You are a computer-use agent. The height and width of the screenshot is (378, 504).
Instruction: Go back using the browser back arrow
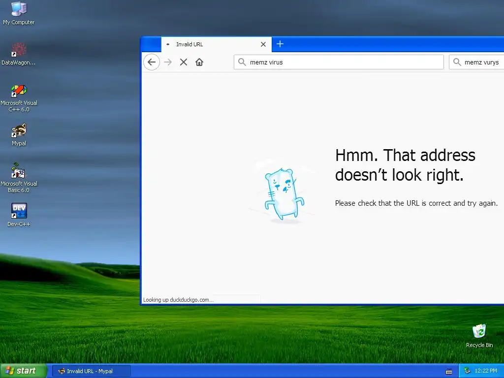pos(152,62)
